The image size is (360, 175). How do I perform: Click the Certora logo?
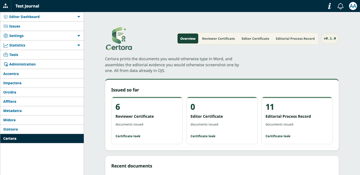[x=119, y=38]
